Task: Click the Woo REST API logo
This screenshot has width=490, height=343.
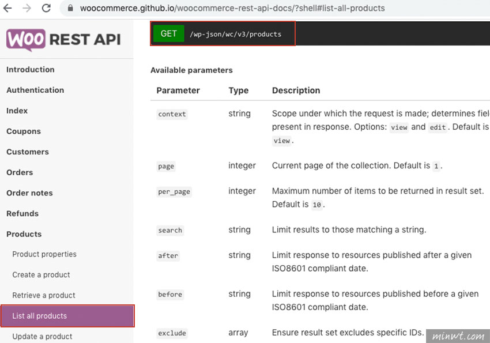Action: (63, 40)
